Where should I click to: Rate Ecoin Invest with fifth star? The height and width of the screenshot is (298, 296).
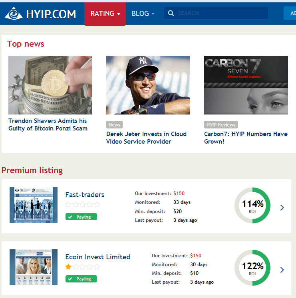pos(97,267)
